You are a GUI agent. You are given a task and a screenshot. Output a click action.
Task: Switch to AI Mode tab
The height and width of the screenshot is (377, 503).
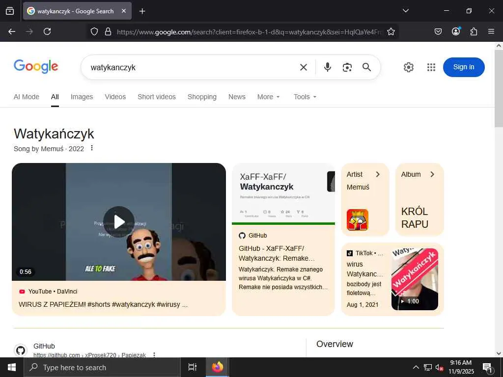coord(27,97)
